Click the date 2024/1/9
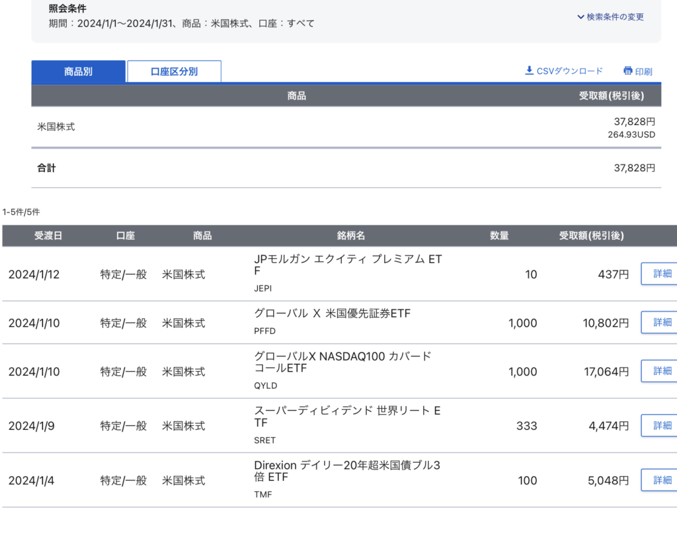 tap(32, 426)
